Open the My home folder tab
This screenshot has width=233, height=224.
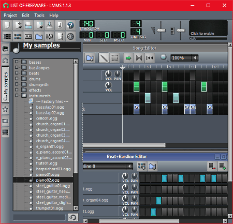click(5, 121)
